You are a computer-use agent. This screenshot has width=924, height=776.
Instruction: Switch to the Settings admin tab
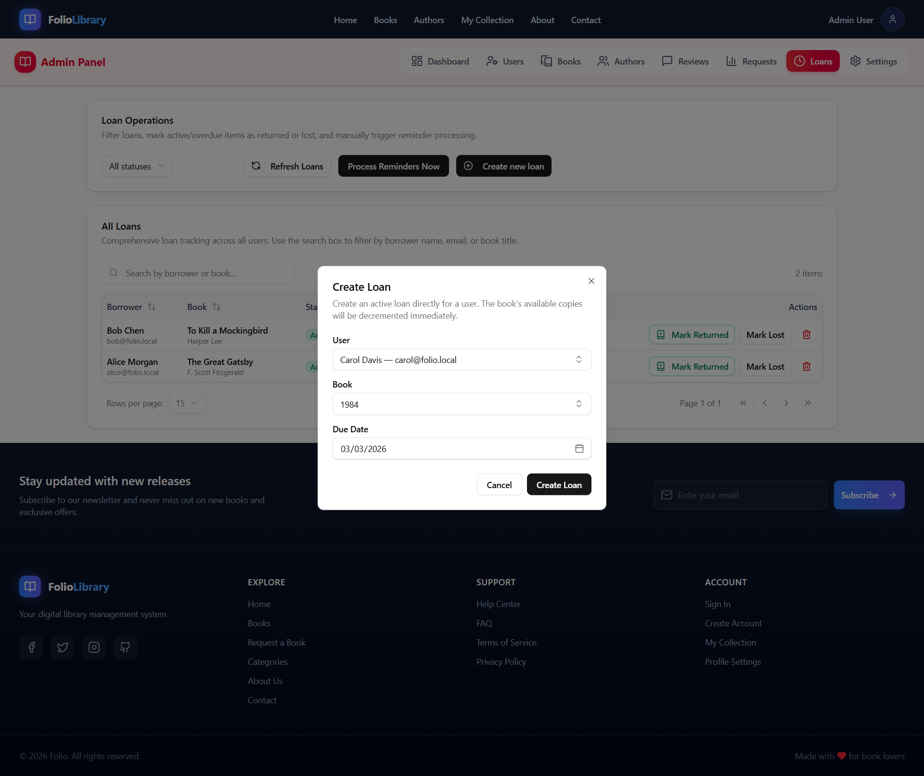[873, 61]
